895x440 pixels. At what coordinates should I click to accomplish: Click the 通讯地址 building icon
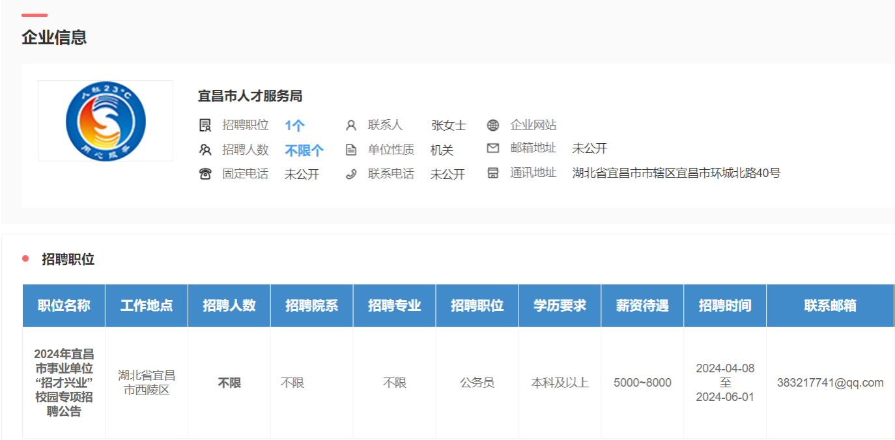(x=493, y=173)
